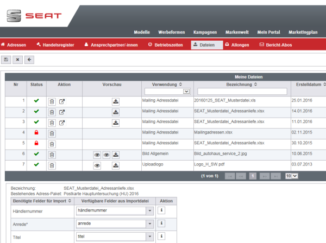Image resolution: width=326 pixels, height=243 pixels.
Task: Sort by Bezeichnung column
Action: [x=255, y=85]
